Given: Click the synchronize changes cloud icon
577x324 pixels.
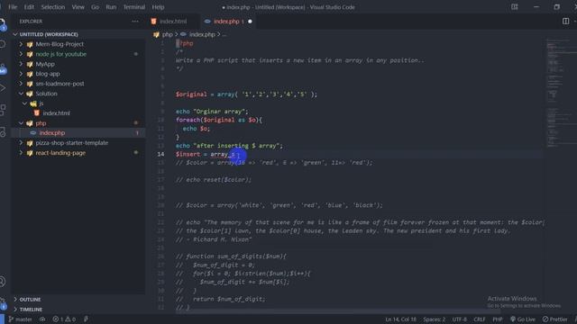Looking at the screenshot, I should (42, 319).
